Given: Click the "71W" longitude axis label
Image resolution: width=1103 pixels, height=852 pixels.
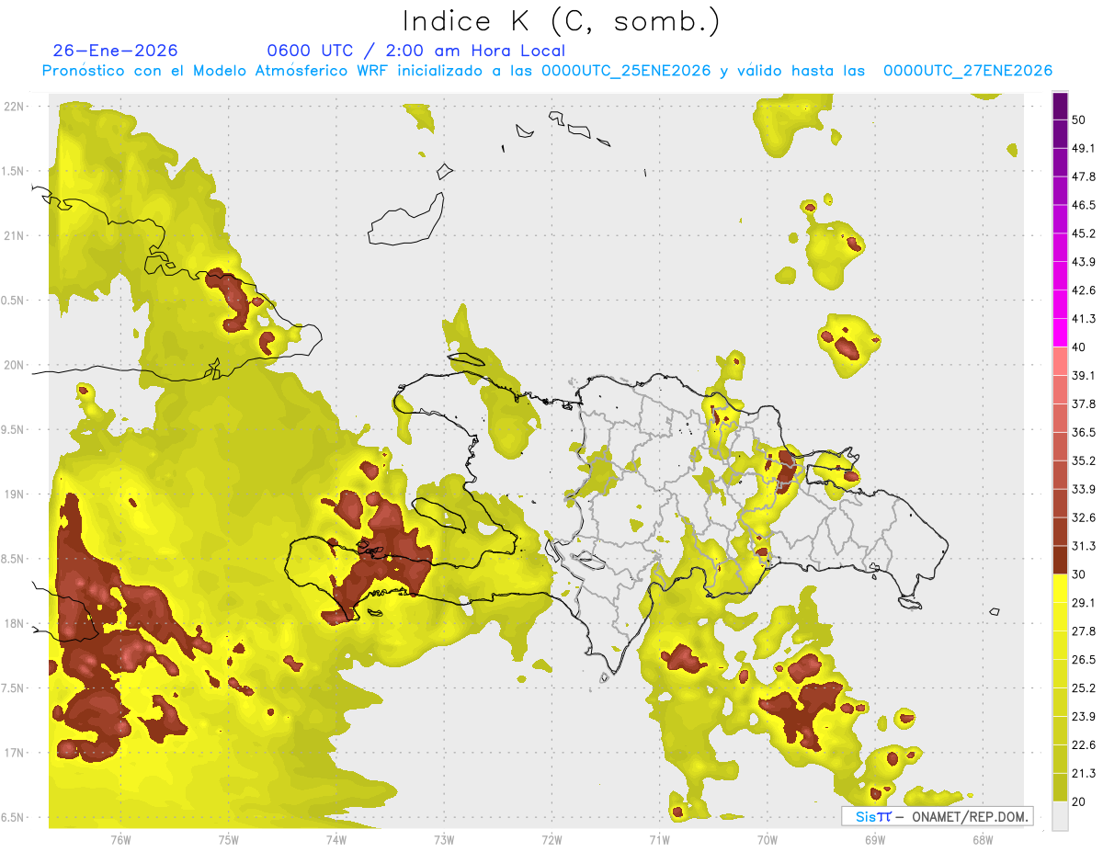Looking at the screenshot, I should pyautogui.click(x=659, y=840).
